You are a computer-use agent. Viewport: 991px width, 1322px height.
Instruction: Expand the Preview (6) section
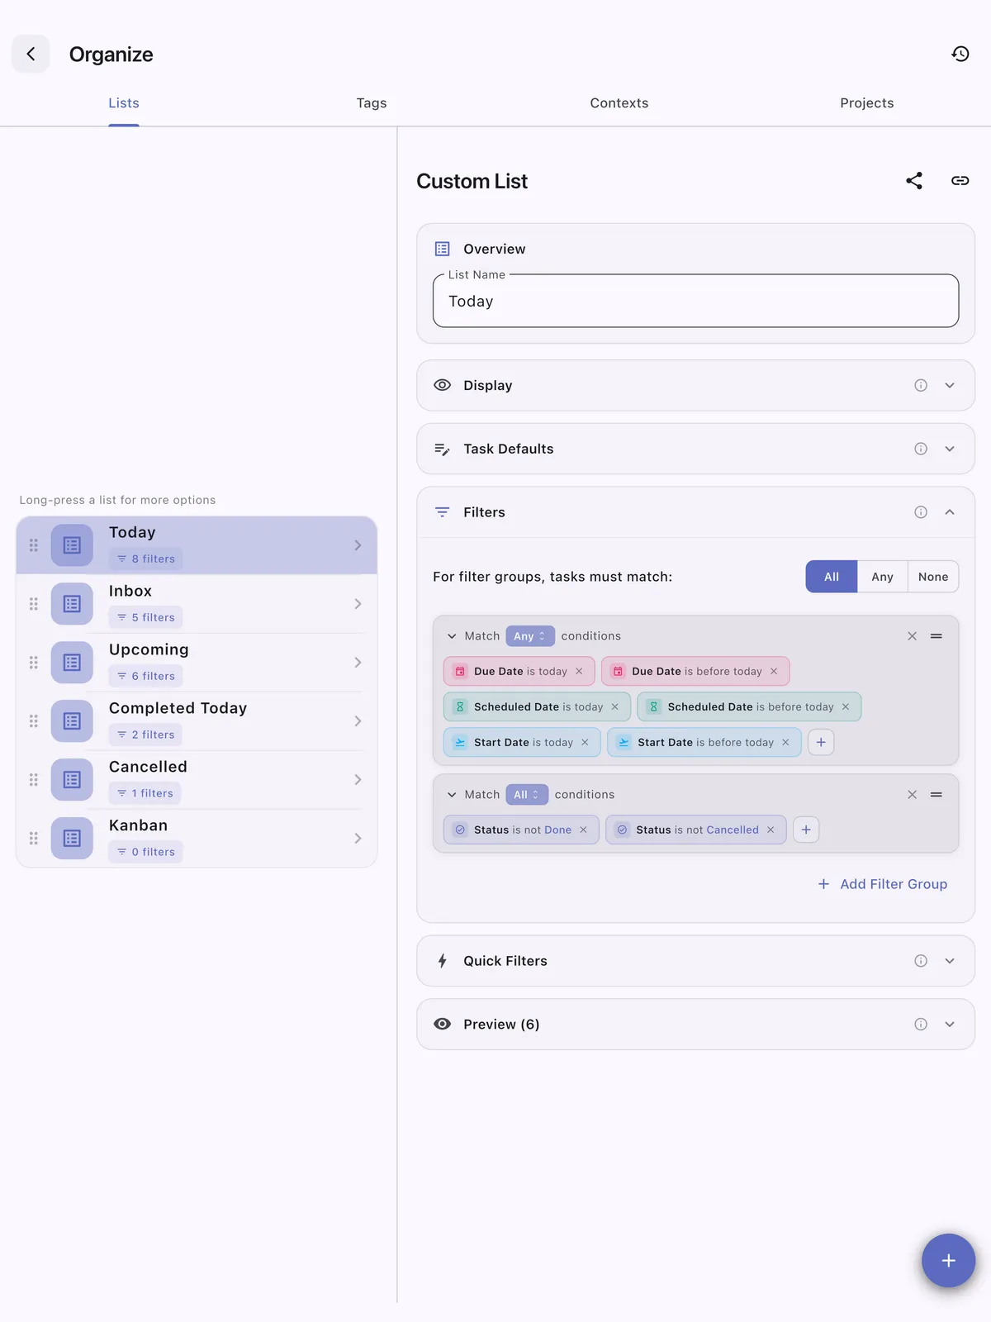(950, 1025)
